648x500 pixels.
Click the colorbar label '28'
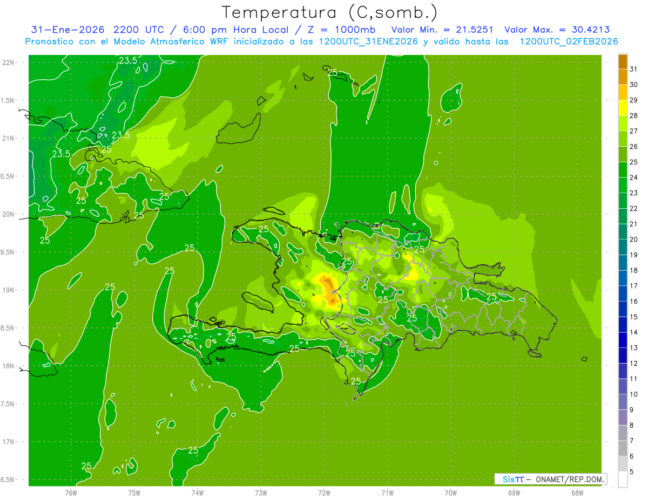tap(633, 115)
